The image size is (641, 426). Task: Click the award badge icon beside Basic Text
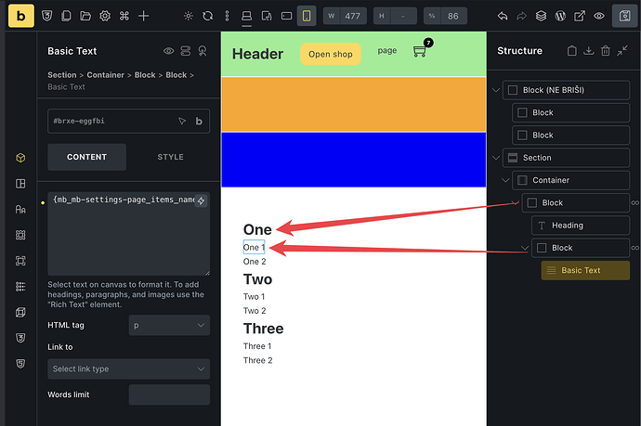(203, 51)
